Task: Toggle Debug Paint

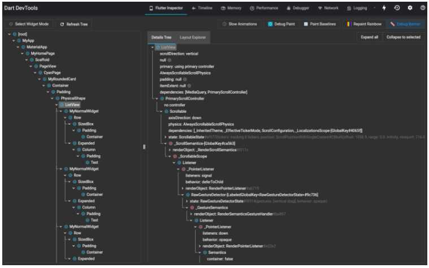Action: 281,24
